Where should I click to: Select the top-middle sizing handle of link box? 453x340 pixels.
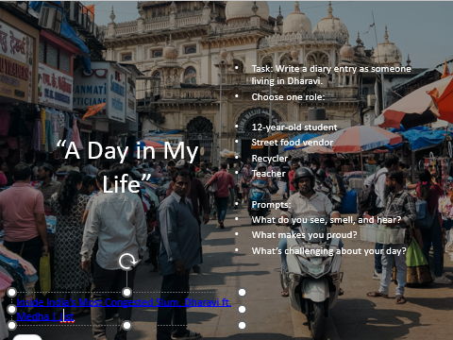pos(126,293)
